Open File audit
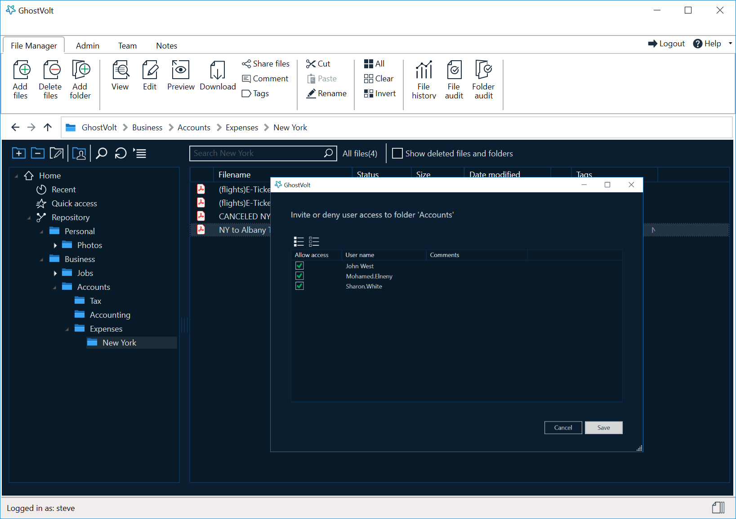The height and width of the screenshot is (519, 736). pos(454,80)
